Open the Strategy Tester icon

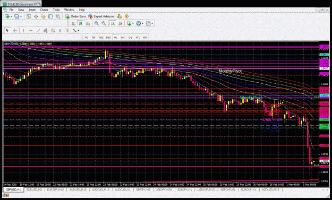(x=57, y=16)
